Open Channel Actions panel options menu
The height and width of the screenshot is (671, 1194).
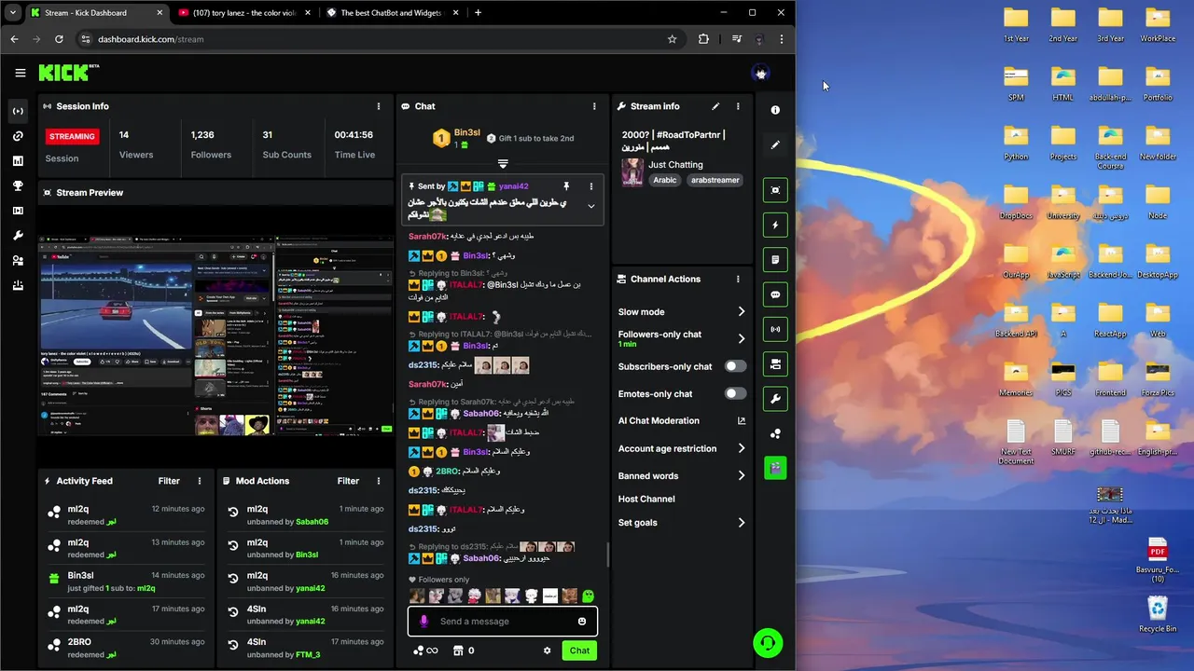(x=738, y=279)
